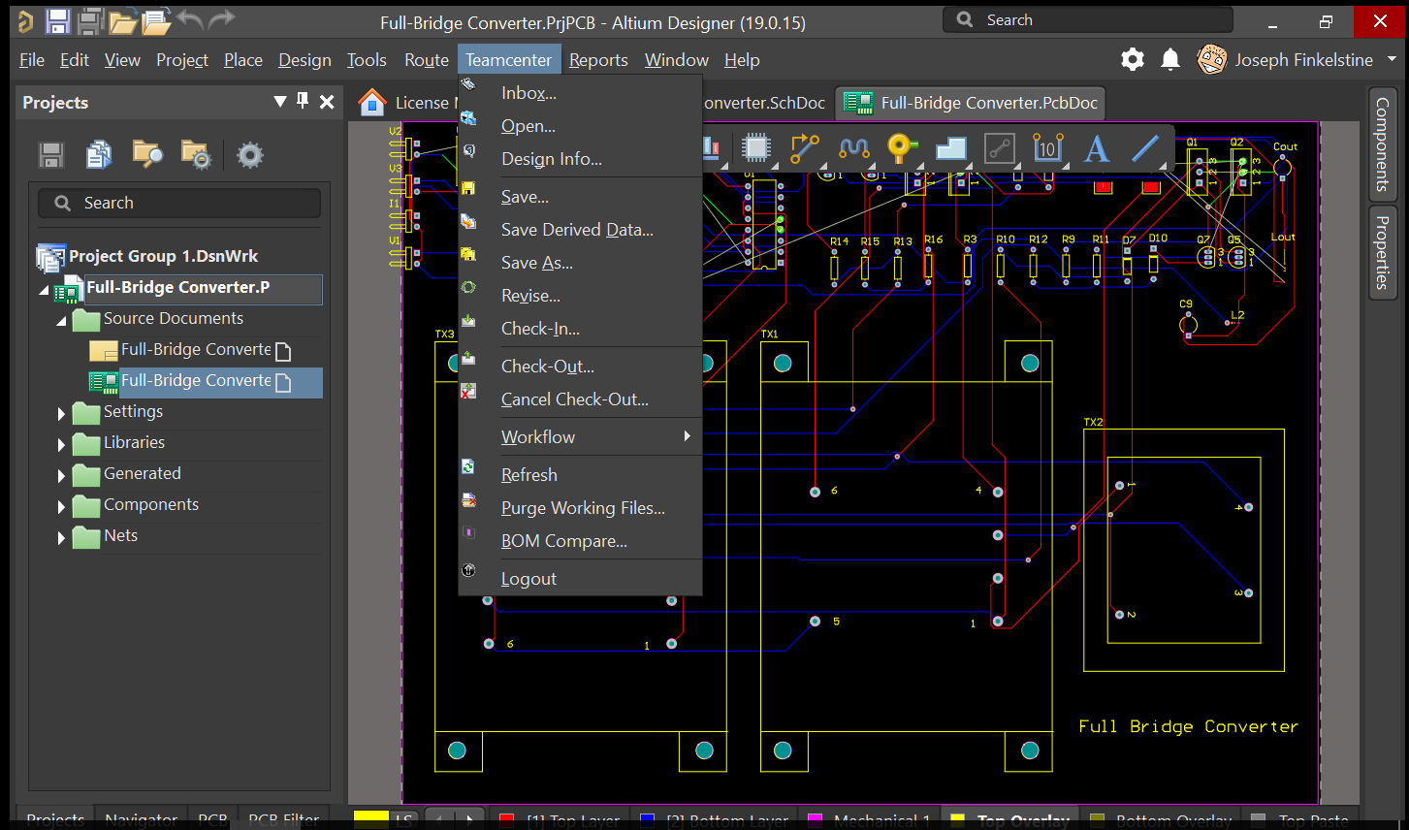
Task: Select Save Derived Data...
Action: click(580, 230)
